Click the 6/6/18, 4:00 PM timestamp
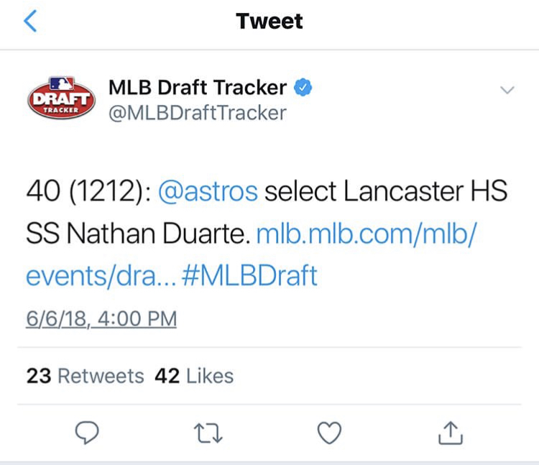Image resolution: width=539 pixels, height=465 pixels. click(x=101, y=319)
